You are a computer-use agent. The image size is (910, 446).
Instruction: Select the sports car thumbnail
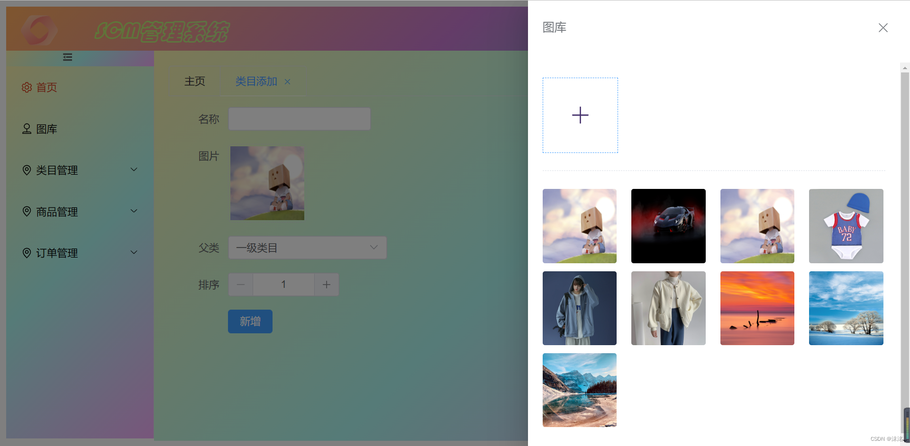(668, 226)
